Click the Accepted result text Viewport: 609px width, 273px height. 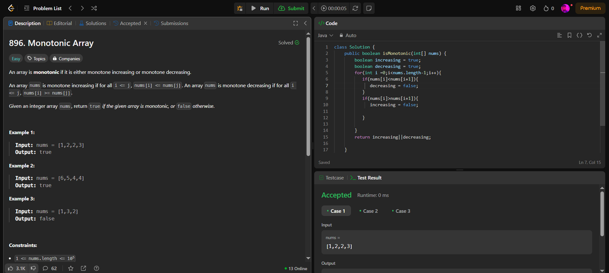click(336, 195)
